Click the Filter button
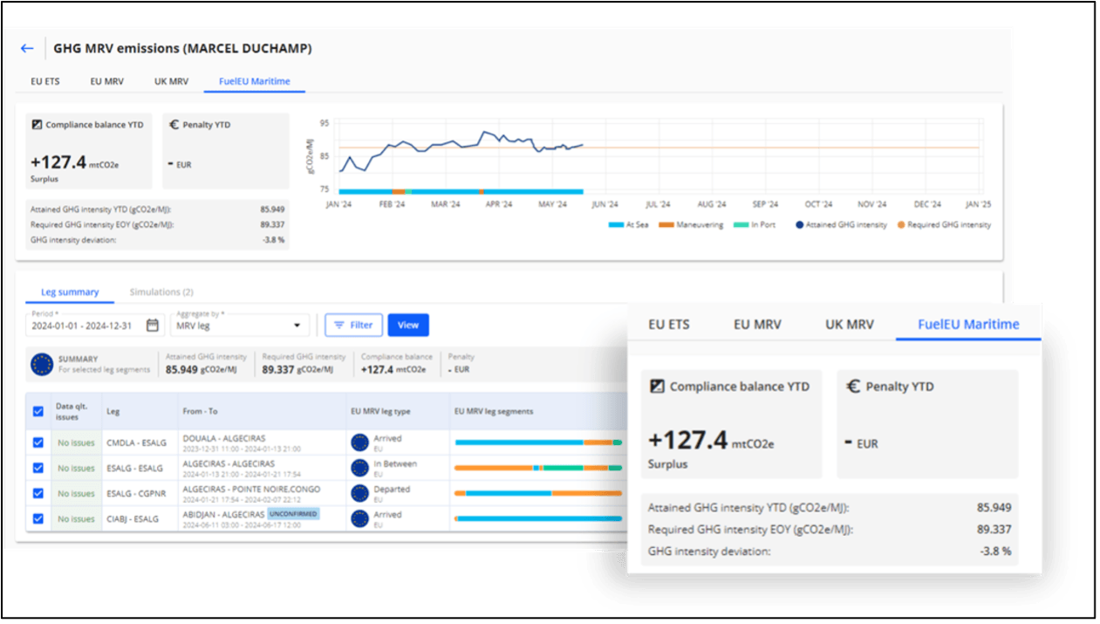 (x=352, y=325)
